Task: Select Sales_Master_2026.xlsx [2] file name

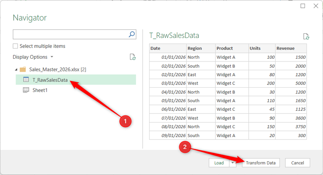Action: tap(58, 69)
